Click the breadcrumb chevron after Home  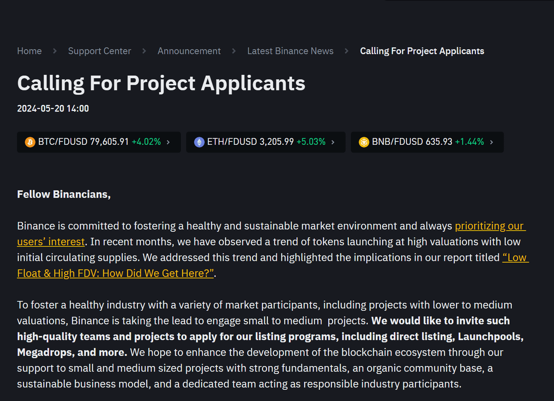click(55, 51)
